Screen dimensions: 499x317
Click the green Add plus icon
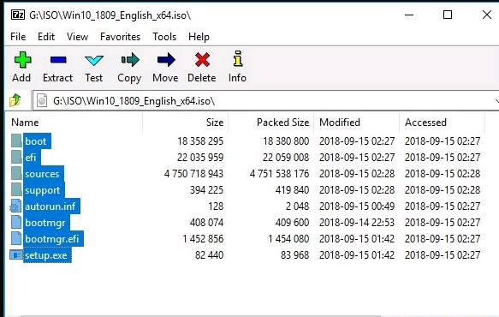click(22, 60)
